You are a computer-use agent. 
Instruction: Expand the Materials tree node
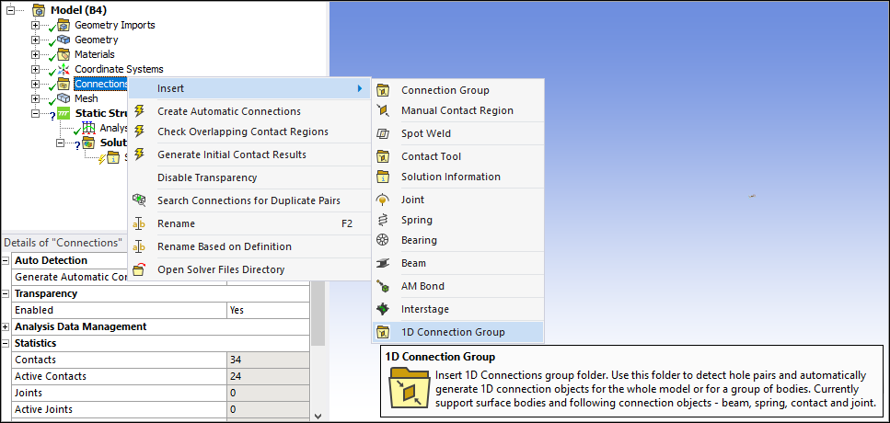[36, 54]
